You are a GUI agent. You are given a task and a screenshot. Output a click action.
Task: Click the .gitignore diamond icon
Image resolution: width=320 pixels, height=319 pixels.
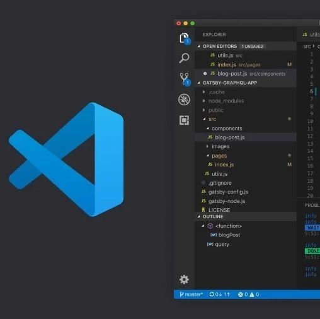[x=203, y=183]
